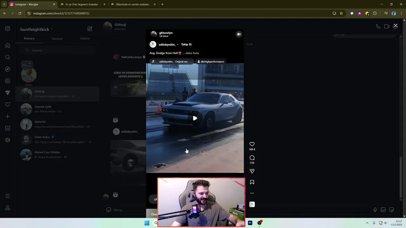406x228 pixels.
Task: Open 'editsbynitin_ · Orijinal ses' audio link
Action: pos(171,61)
